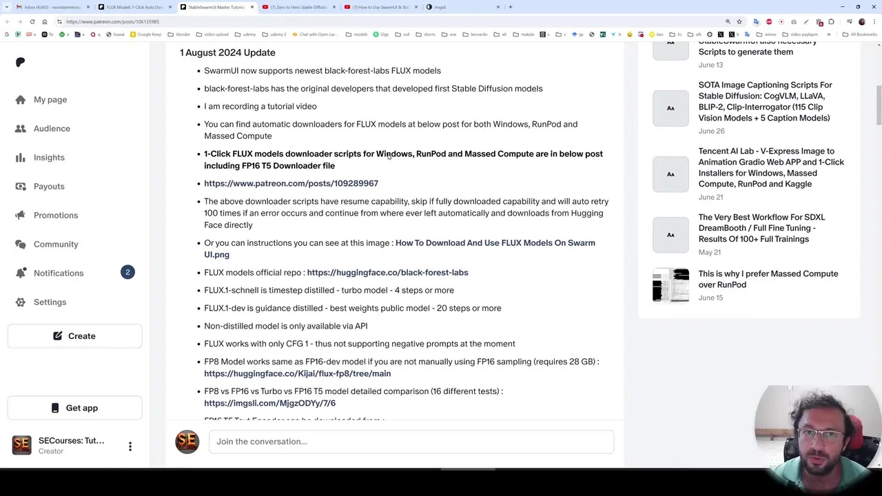Open the All Bookmarks folder
The image size is (882, 496).
click(859, 34)
